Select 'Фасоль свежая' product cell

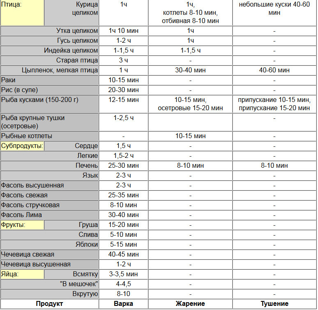click(x=49, y=195)
